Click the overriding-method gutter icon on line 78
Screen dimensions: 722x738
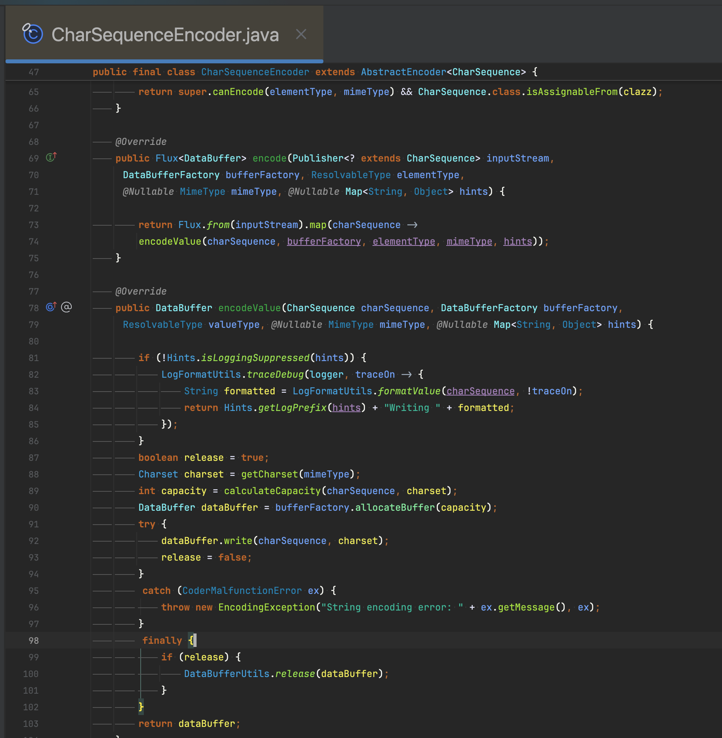(51, 307)
